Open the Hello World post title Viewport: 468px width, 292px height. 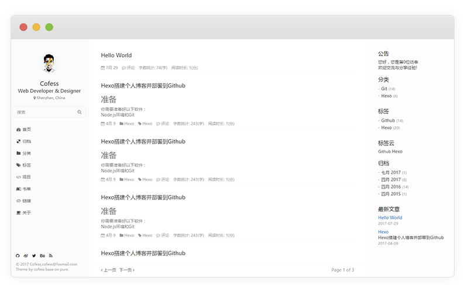[116, 55]
